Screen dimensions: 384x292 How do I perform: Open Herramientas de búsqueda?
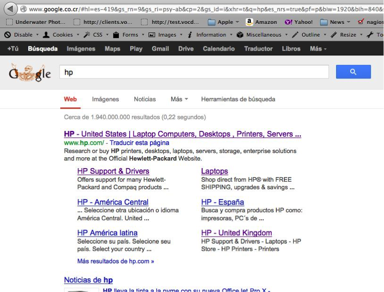point(238,99)
